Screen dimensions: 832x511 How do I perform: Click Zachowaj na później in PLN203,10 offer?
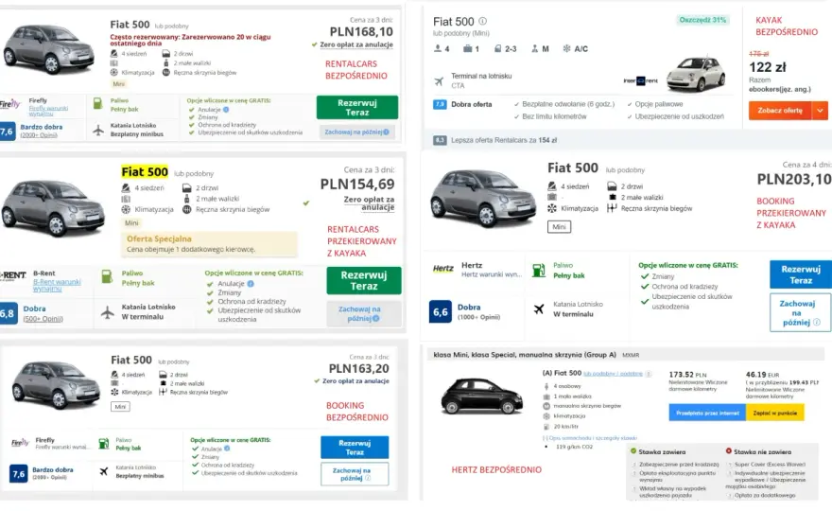click(800, 312)
